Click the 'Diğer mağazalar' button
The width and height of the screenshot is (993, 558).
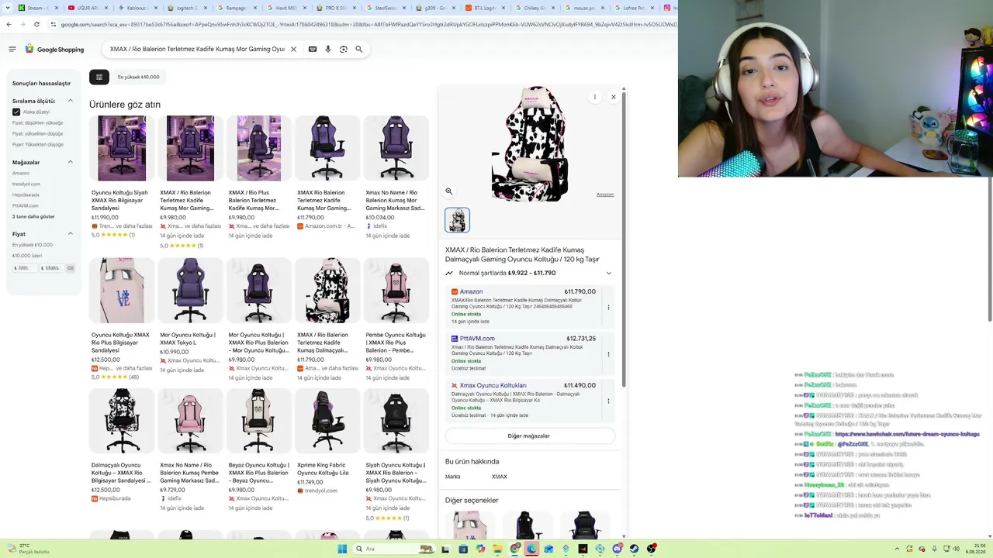(x=529, y=436)
